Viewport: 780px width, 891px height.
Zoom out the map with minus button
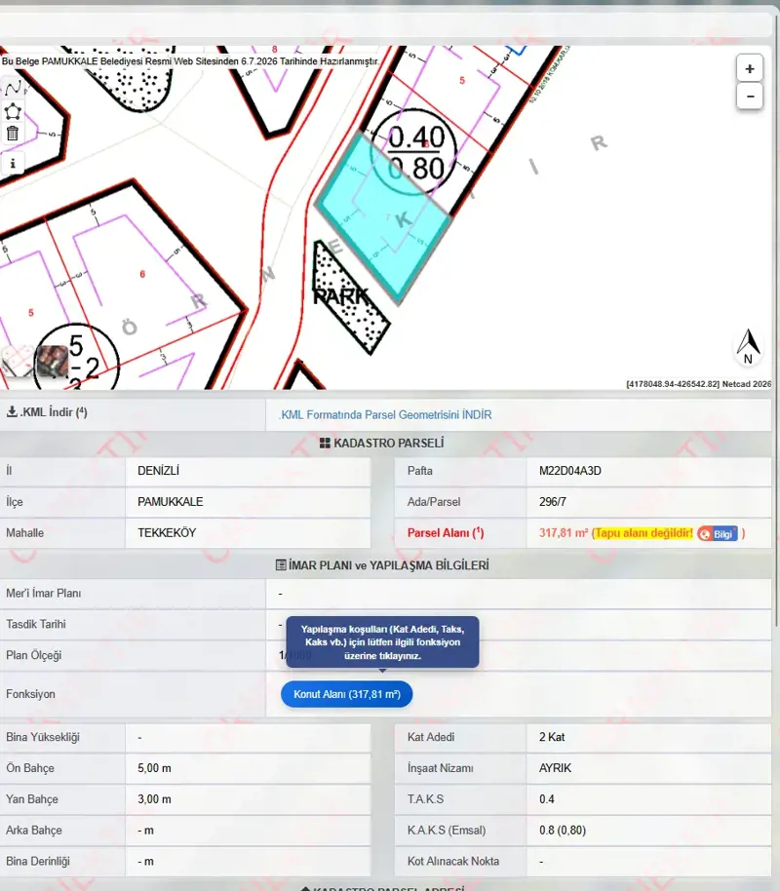750,97
